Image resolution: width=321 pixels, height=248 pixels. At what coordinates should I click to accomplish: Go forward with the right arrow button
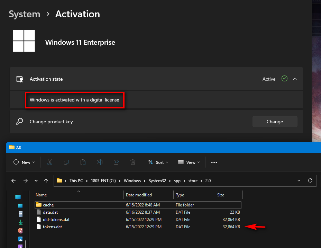(26, 181)
